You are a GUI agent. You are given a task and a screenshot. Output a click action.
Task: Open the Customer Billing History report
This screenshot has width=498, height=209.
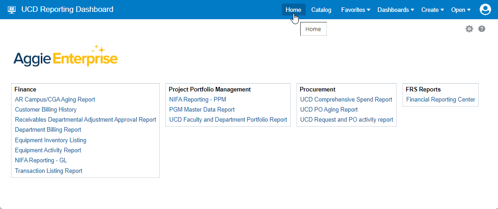pyautogui.click(x=46, y=110)
